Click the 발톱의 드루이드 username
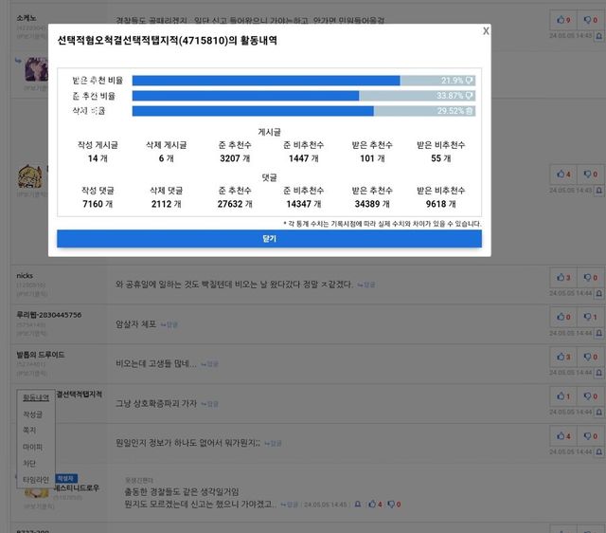Viewport: 606px width, 533px height. tap(41, 354)
